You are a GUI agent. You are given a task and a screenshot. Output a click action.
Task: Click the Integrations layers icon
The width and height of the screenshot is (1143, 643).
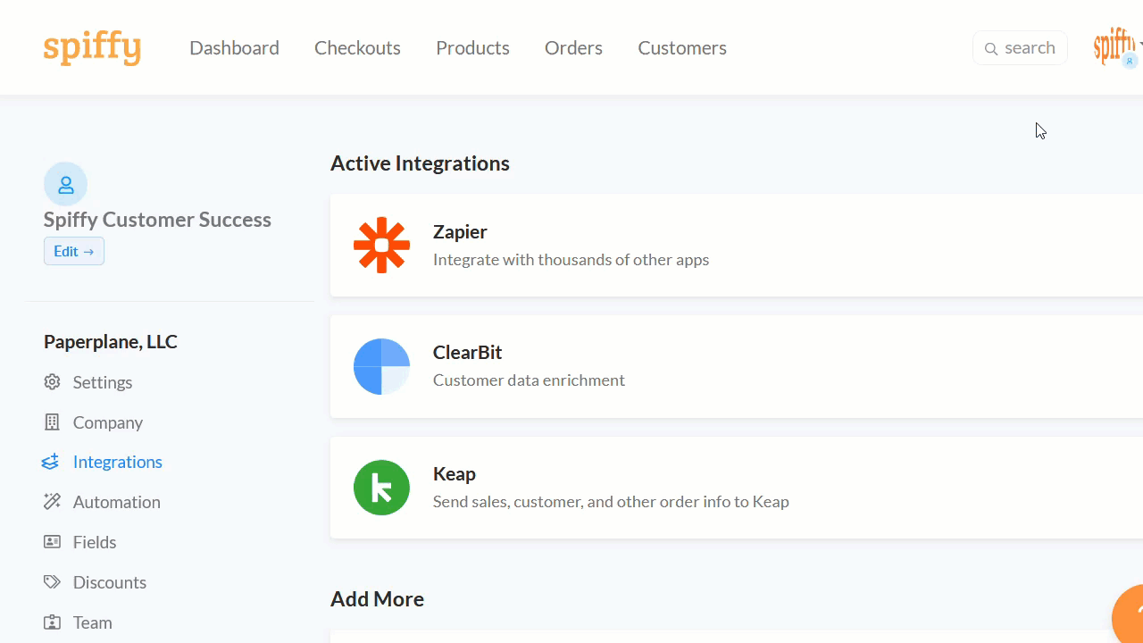pyautogui.click(x=51, y=462)
